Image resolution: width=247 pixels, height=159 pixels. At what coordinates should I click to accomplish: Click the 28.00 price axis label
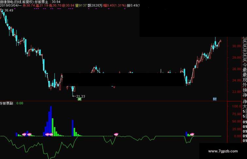237,57
